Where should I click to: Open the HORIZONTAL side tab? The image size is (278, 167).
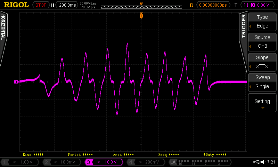click(x=3, y=27)
